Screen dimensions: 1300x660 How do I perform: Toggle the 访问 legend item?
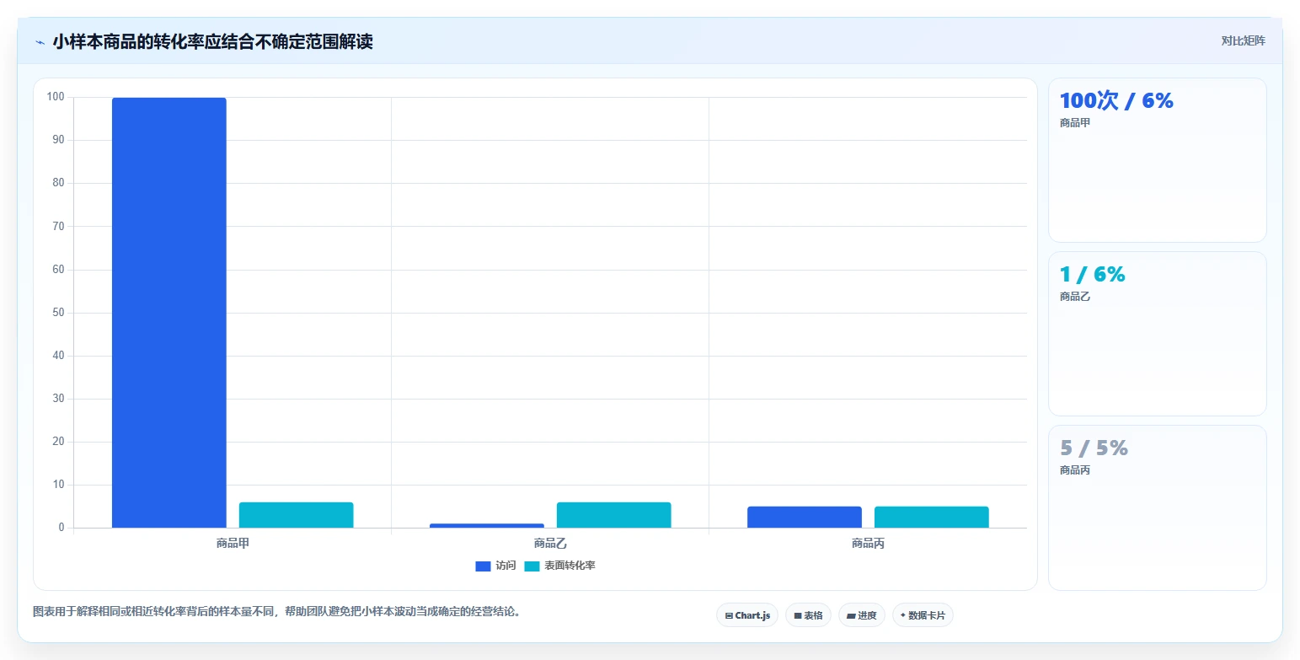(x=495, y=566)
